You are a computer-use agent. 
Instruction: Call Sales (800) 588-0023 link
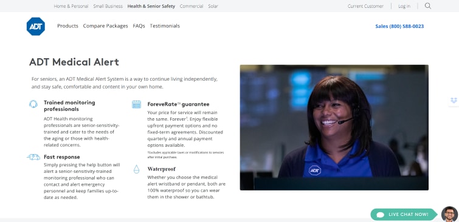399,26
